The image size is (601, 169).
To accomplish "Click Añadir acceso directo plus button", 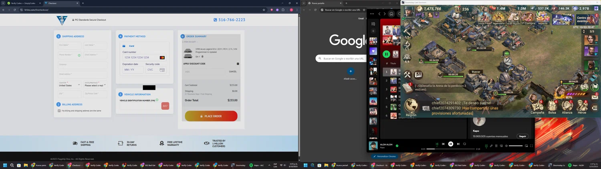I will [x=351, y=71].
